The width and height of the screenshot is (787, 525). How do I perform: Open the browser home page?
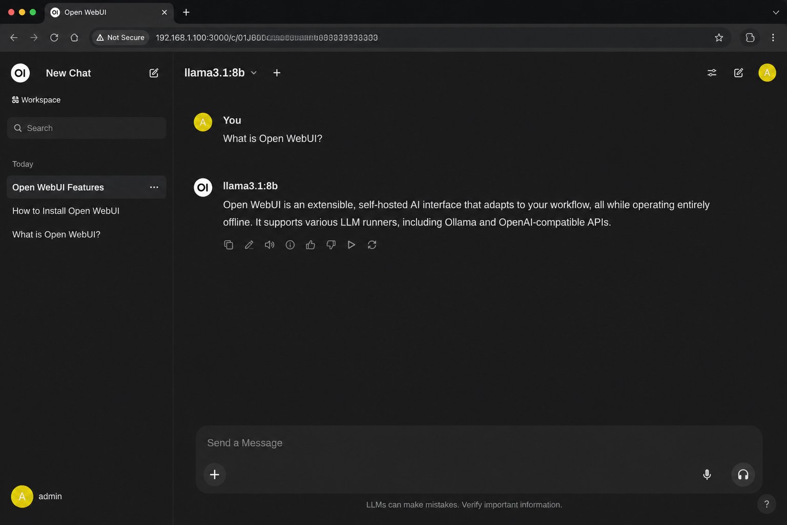coord(74,37)
